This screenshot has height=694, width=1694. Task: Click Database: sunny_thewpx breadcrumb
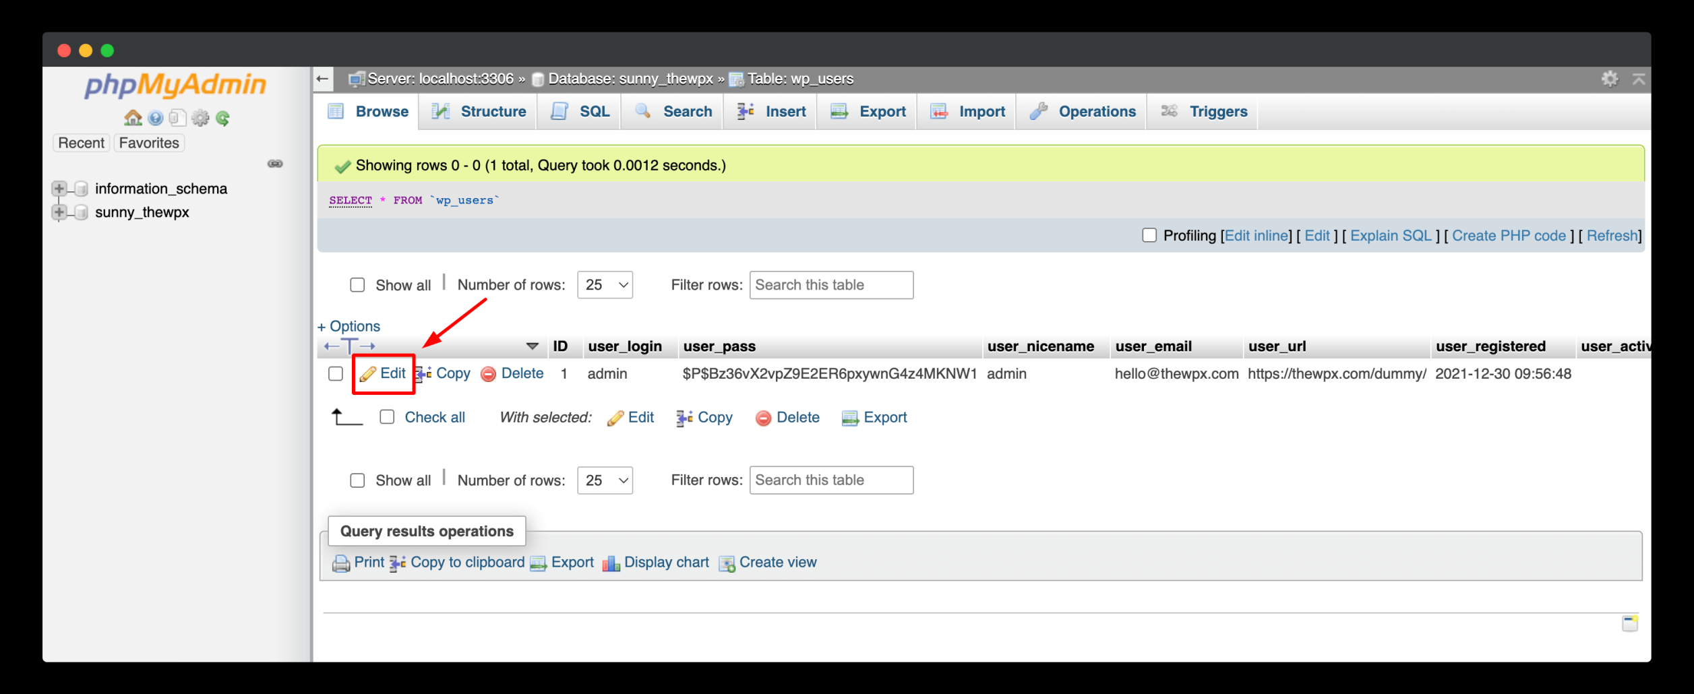coord(630,79)
